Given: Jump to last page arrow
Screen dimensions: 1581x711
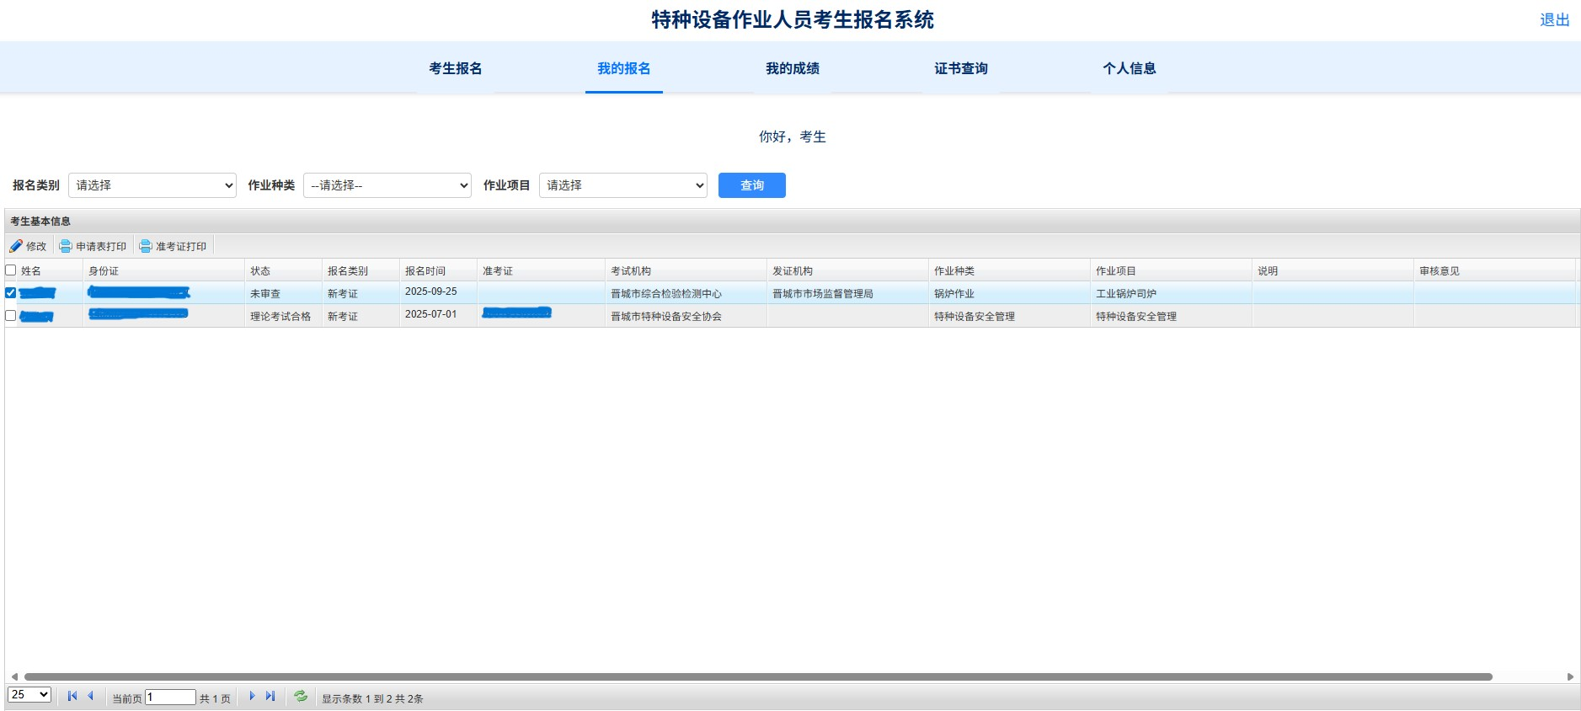Looking at the screenshot, I should click(x=270, y=696).
